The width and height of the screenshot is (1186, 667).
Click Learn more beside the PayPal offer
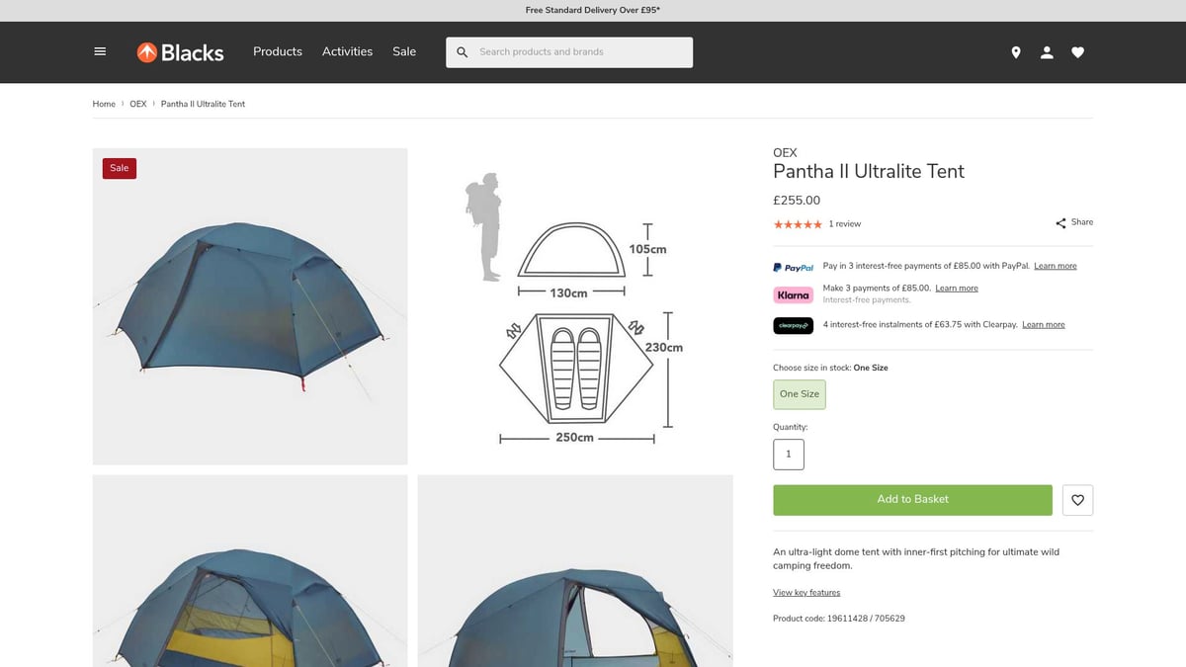coord(1055,265)
